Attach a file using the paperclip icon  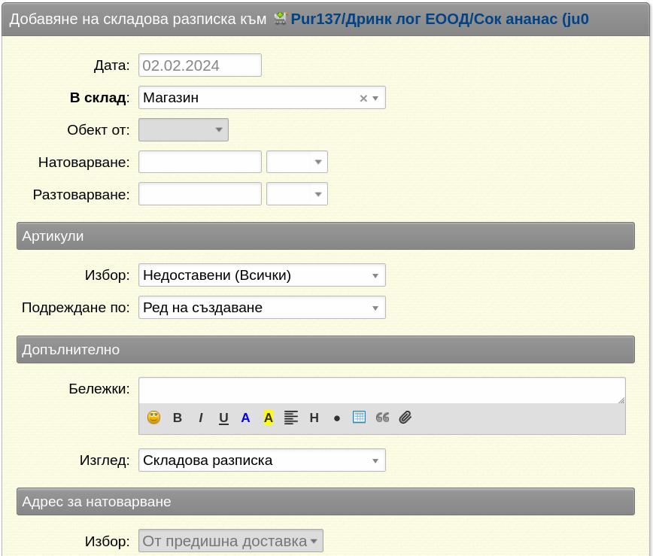click(405, 418)
